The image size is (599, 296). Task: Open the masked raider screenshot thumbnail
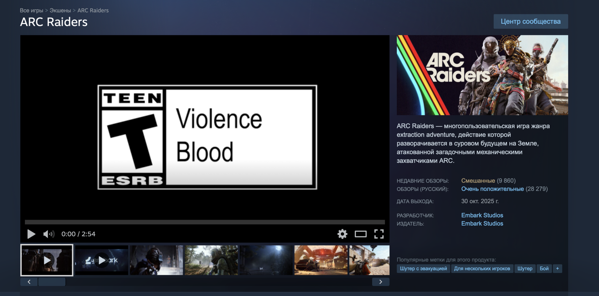coord(156,260)
